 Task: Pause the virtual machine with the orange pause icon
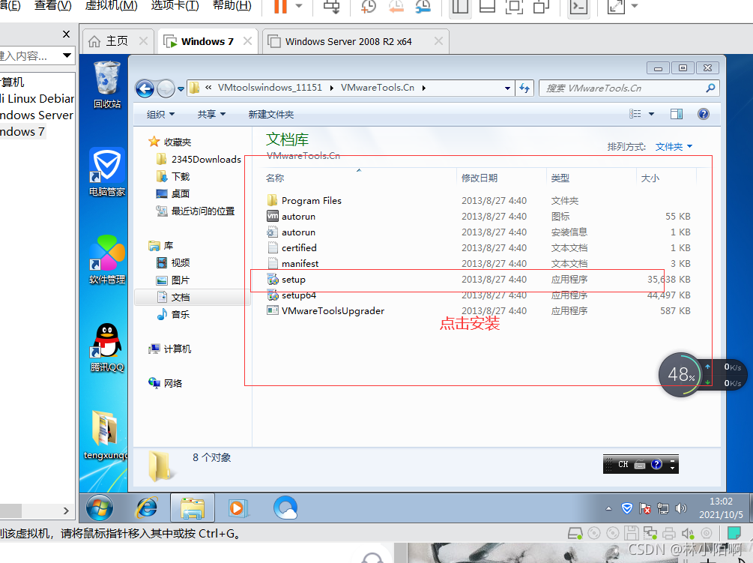[280, 6]
